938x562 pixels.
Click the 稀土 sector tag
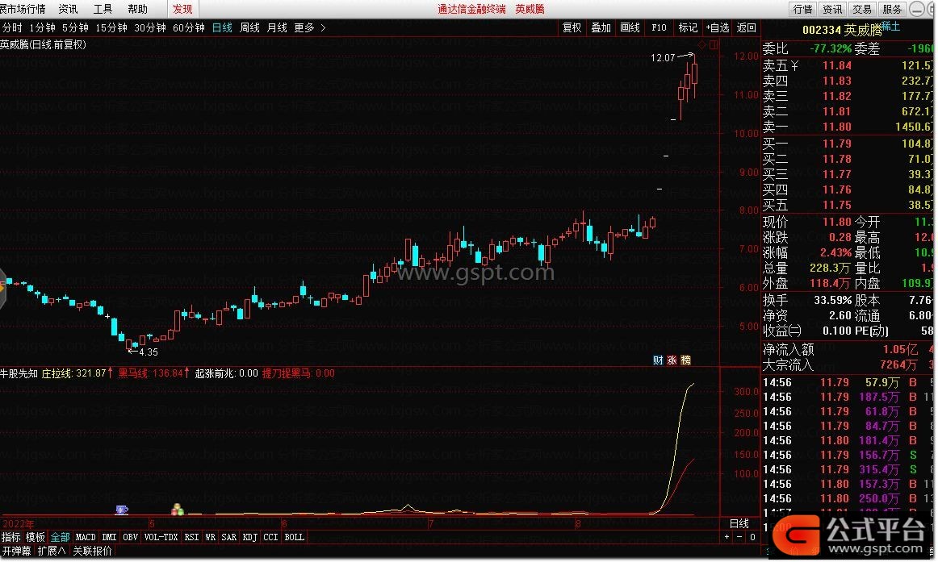(x=890, y=27)
